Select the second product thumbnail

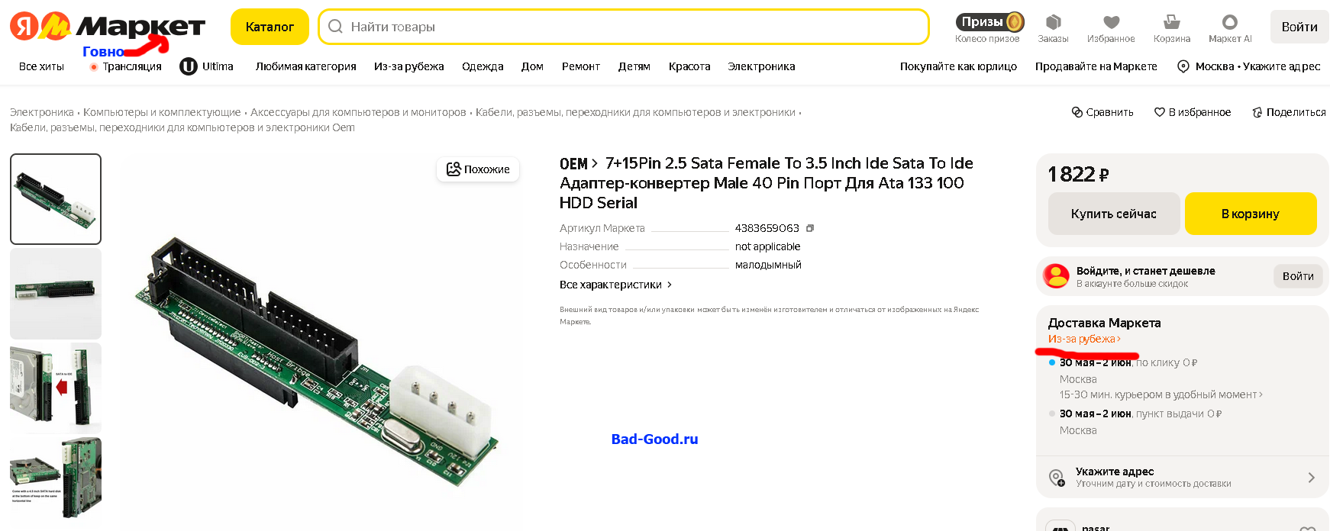[56, 294]
